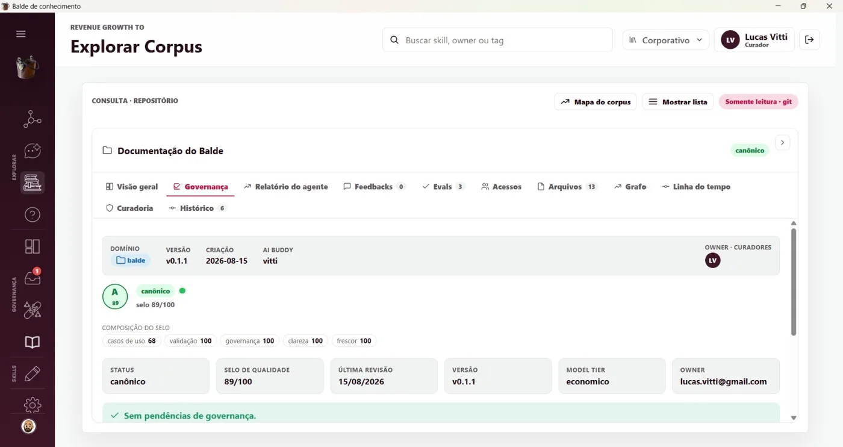The width and height of the screenshot is (843, 447).
Task: Click the scroll up arrow of the panel
Action: tap(794, 223)
